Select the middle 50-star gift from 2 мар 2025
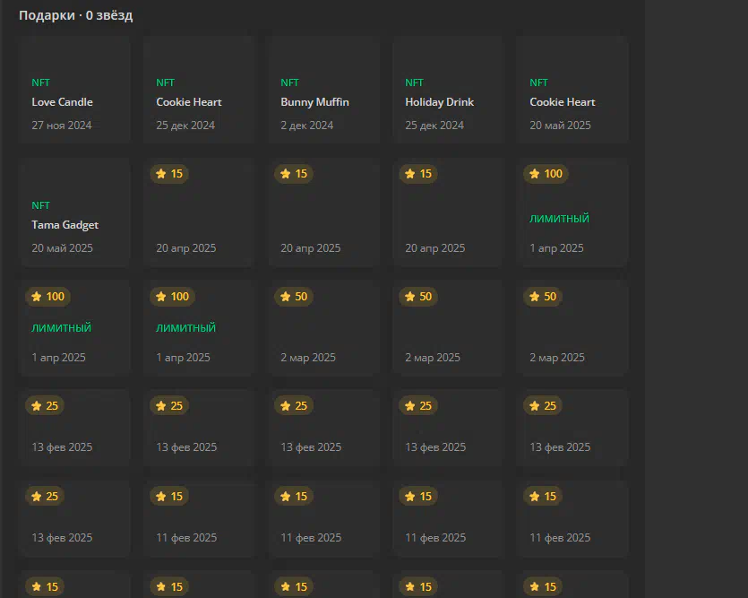 [449, 328]
